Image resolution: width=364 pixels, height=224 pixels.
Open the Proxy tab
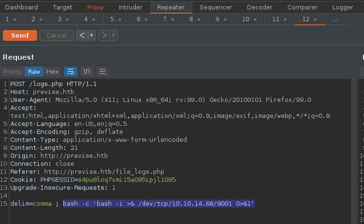[x=95, y=8]
